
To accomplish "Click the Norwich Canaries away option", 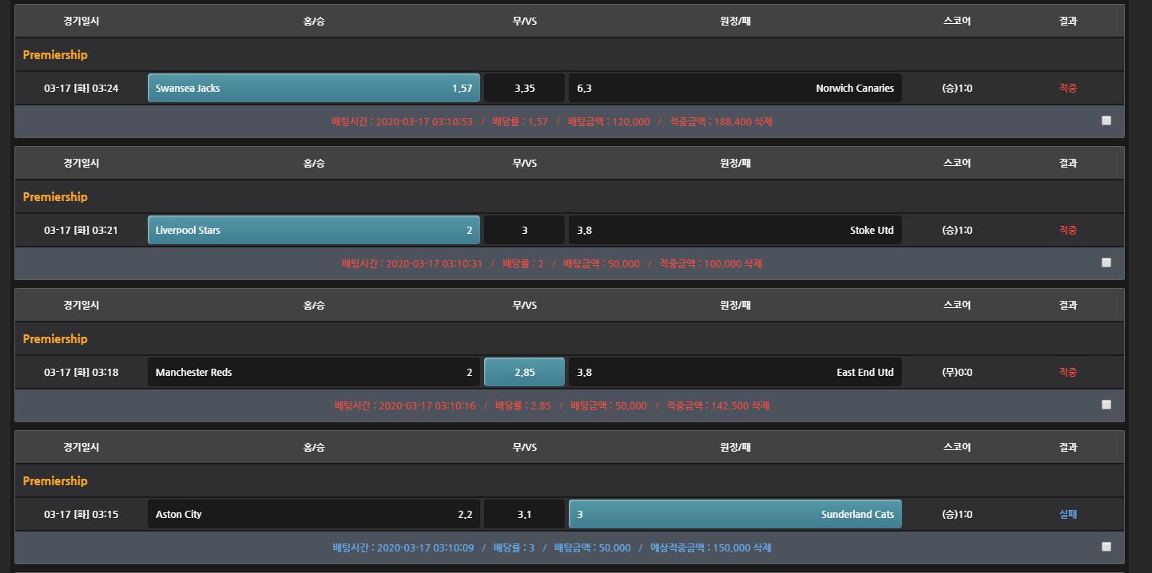I will tap(735, 88).
